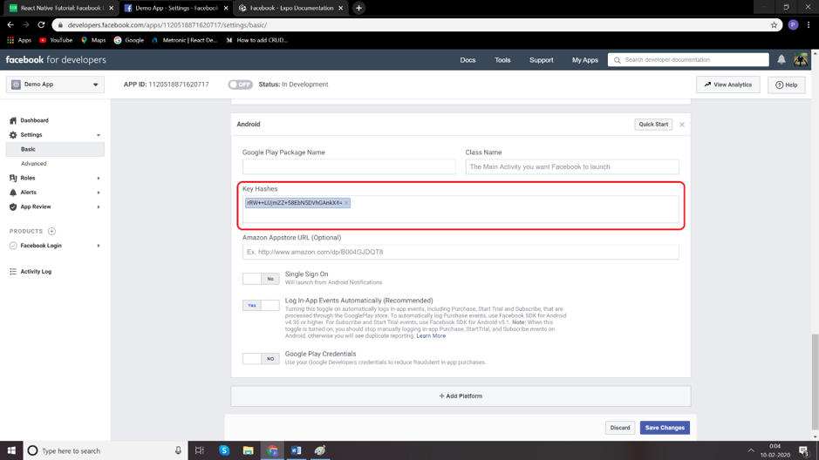
Task: Click the Help button
Action: pyautogui.click(x=786, y=85)
